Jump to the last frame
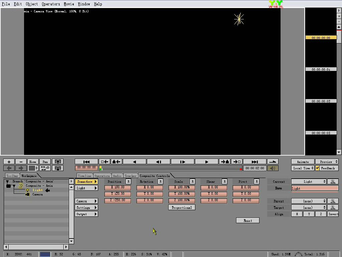Image resolution: width=342 pixels, height=257 pixels. (x=255, y=162)
